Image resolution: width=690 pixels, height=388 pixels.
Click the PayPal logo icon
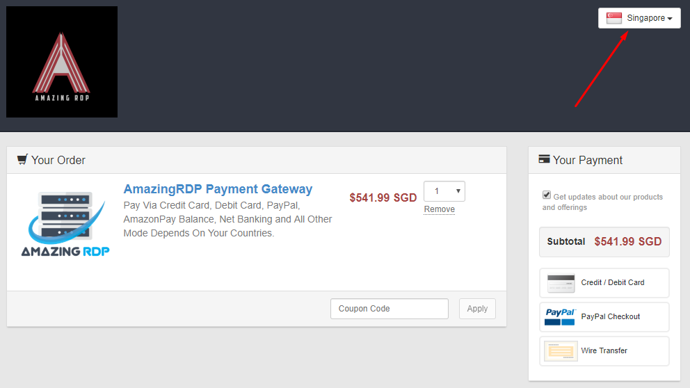pos(561,317)
